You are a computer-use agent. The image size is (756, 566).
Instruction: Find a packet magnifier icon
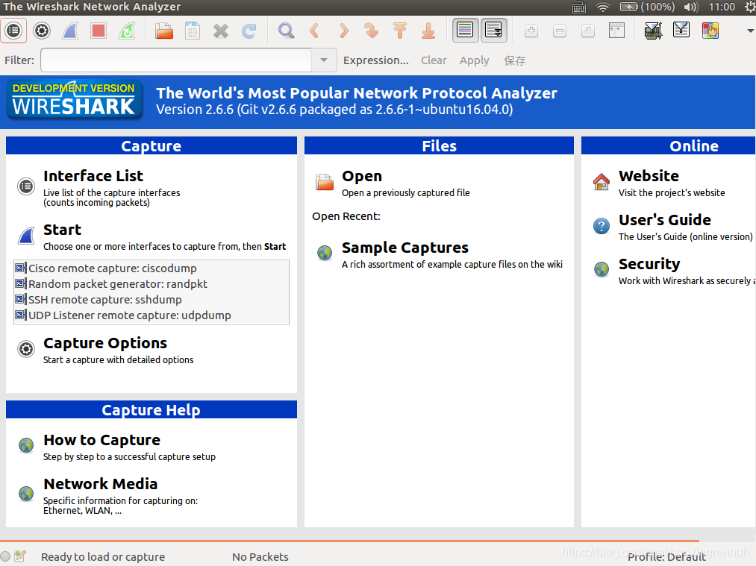tap(286, 31)
